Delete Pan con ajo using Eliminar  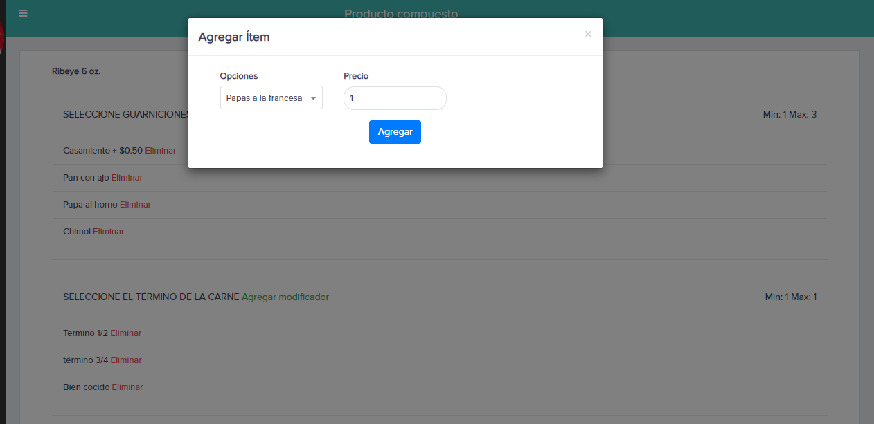[x=127, y=178]
